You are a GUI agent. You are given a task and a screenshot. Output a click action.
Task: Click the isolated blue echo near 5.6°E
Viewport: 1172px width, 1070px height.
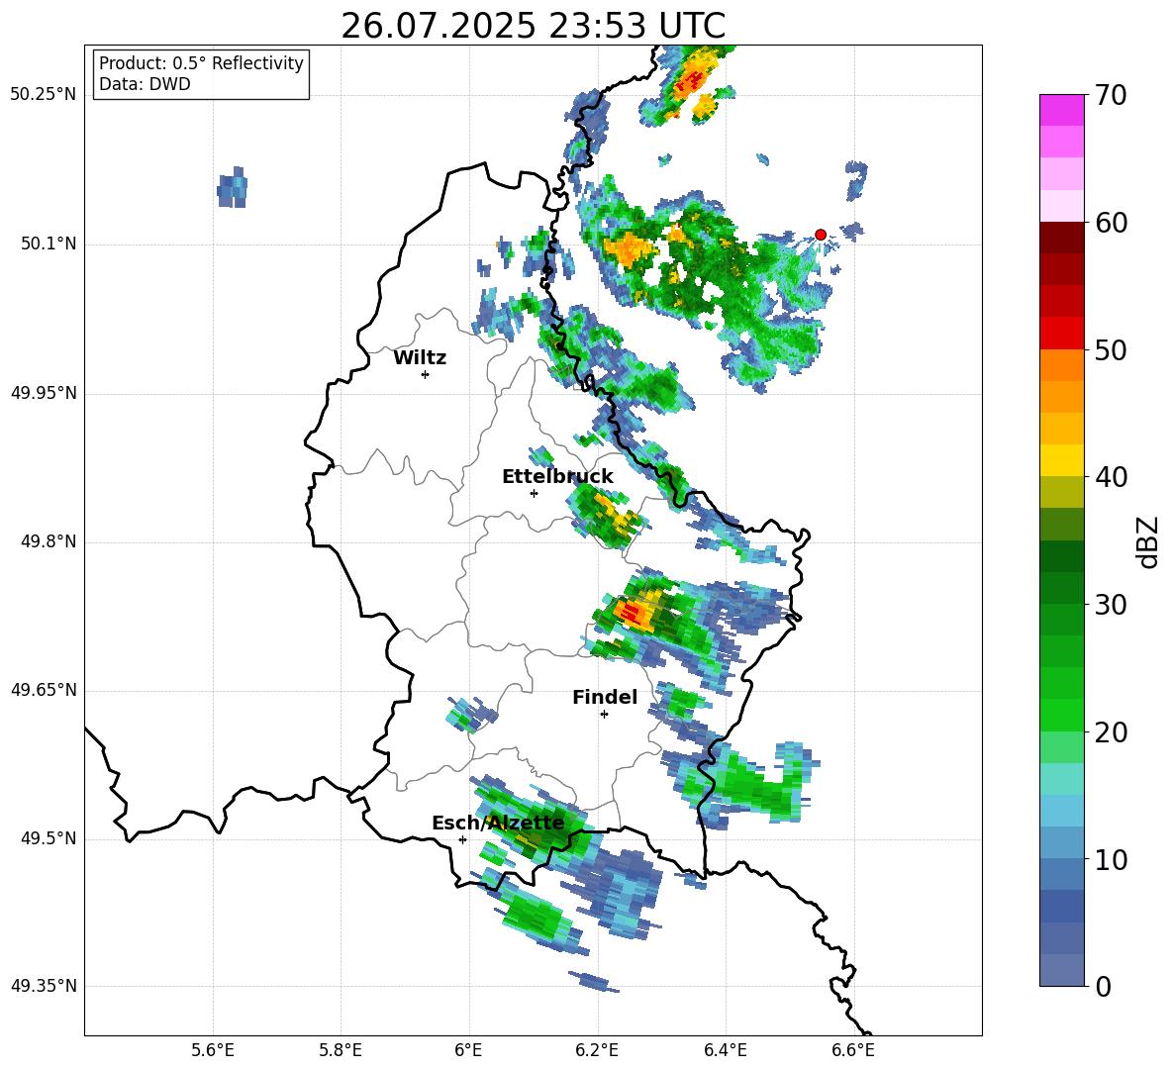pos(233,187)
